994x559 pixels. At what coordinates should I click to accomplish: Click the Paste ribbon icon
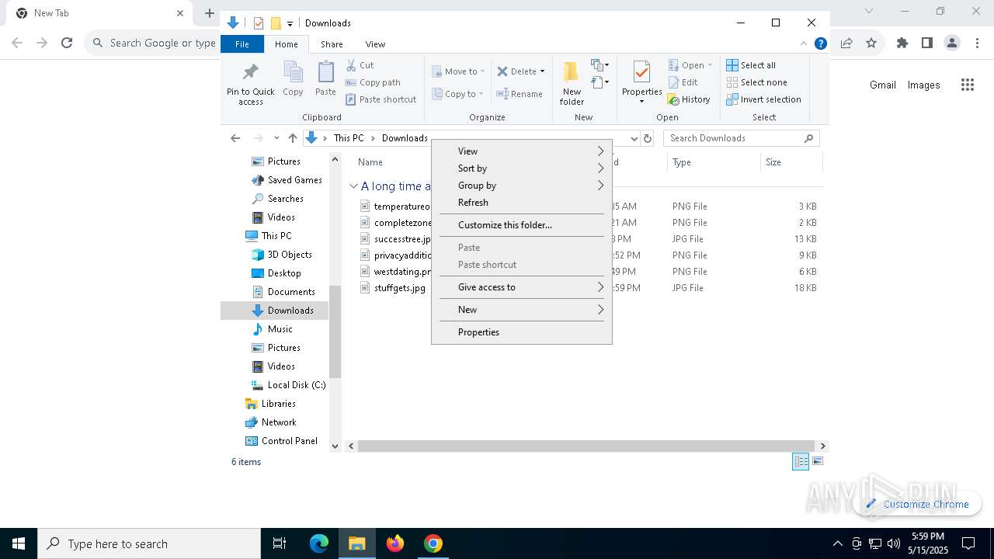coord(325,78)
